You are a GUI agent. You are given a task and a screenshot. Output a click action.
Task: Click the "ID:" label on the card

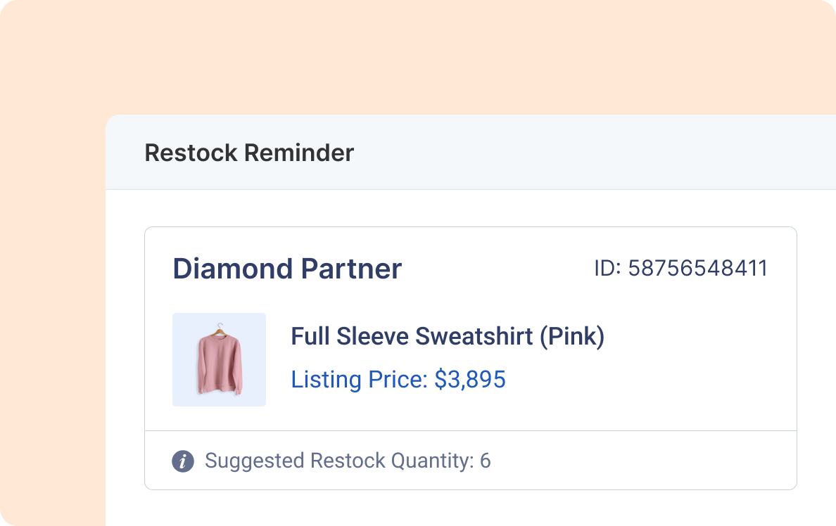tap(607, 269)
